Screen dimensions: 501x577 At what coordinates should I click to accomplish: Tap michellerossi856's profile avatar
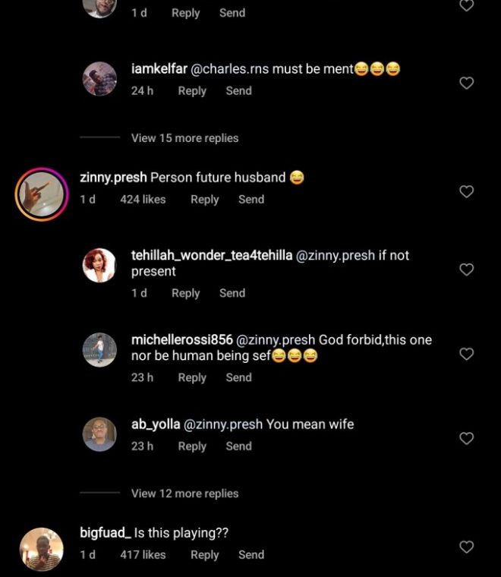99,350
